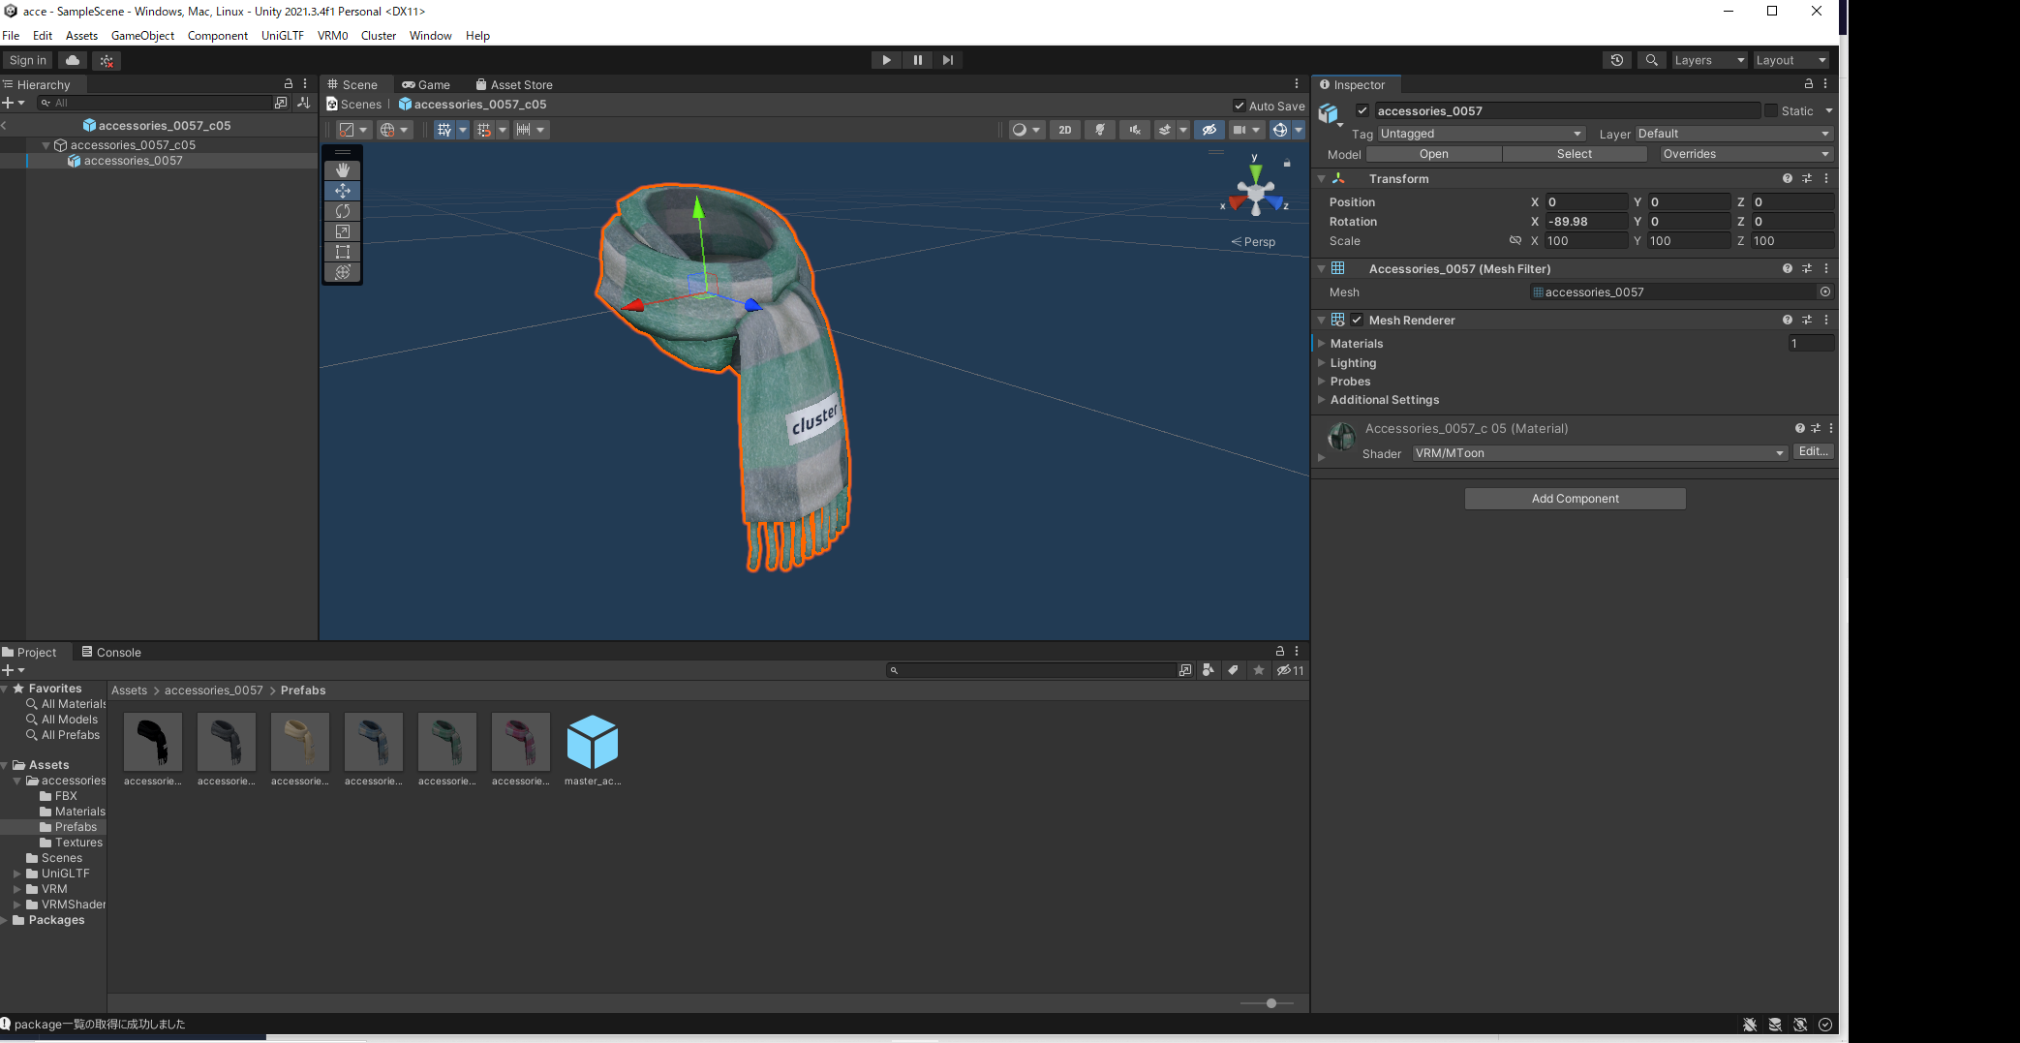Switch to the Asset Store tab
The height and width of the screenshot is (1043, 2020).
click(x=514, y=85)
